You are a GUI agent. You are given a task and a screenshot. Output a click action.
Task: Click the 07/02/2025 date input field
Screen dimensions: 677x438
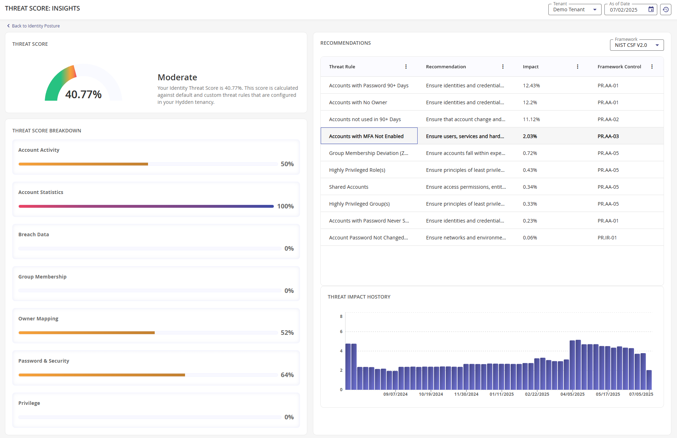pos(624,10)
